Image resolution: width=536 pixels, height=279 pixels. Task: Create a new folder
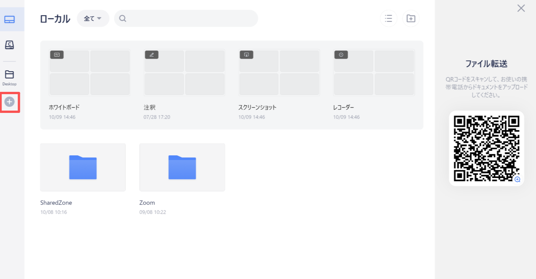pyautogui.click(x=411, y=18)
